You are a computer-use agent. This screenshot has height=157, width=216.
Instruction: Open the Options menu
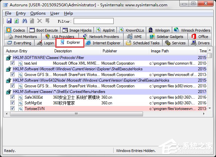[38, 13]
